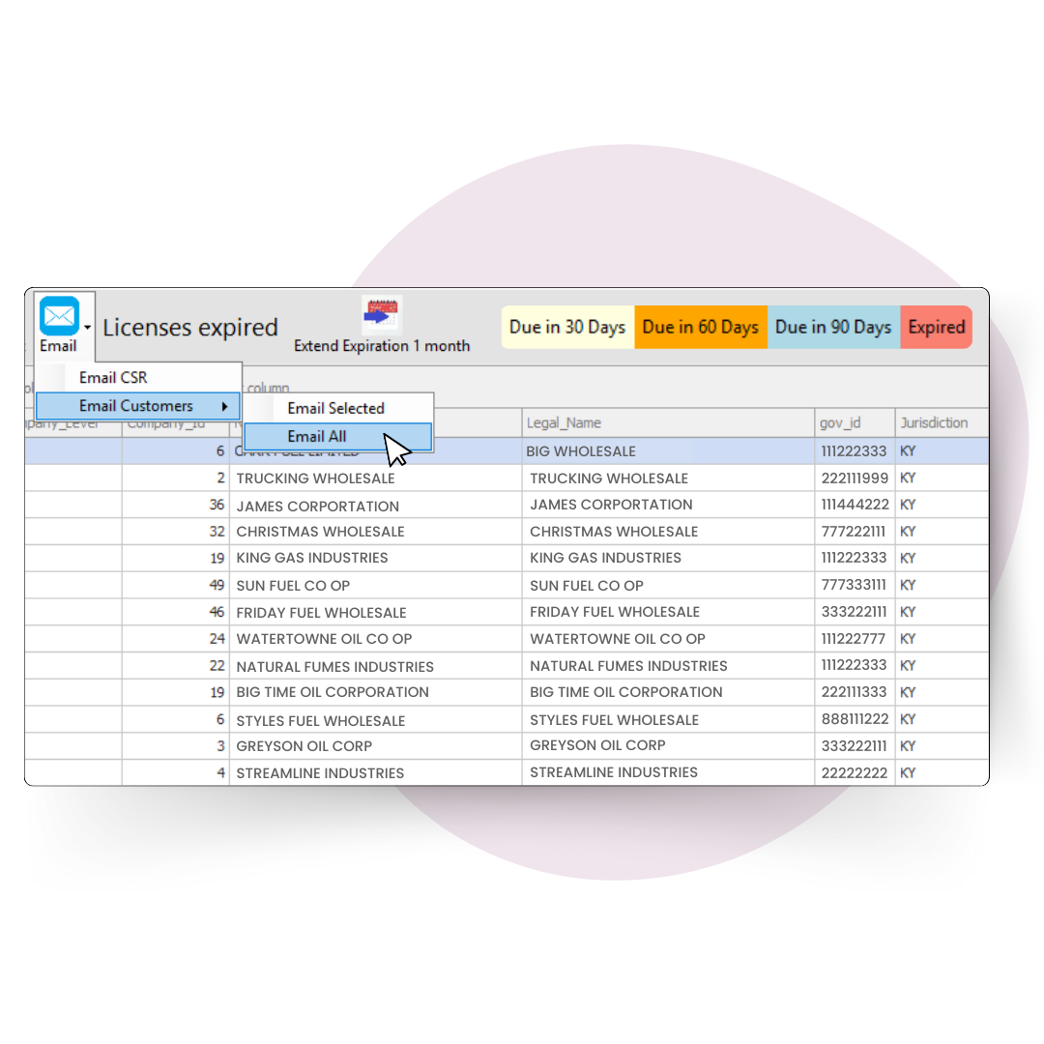Click the Jurisdiction column header
The height and width of the screenshot is (1044, 1044).
click(941, 422)
